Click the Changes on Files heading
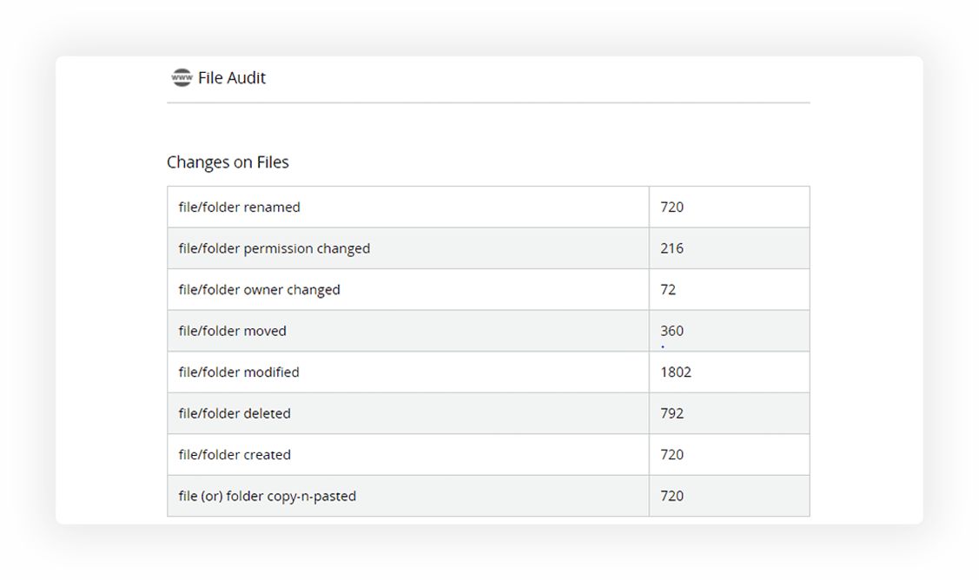Viewport: 979px width, 580px height. tap(228, 162)
